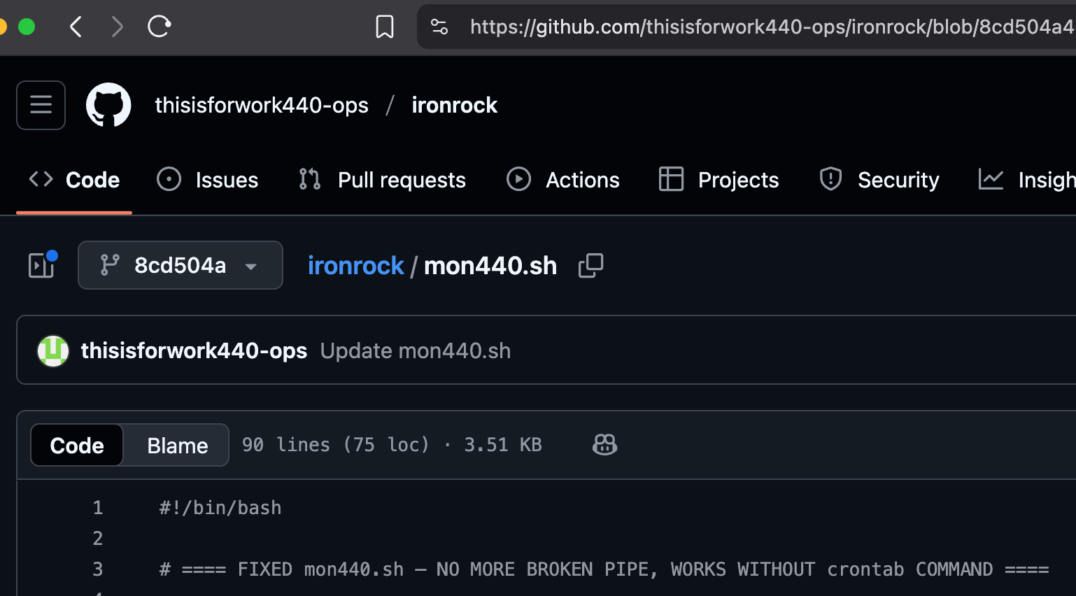This screenshot has width=1076, height=596.
Task: Switch to the Blame view
Action: [x=177, y=445]
